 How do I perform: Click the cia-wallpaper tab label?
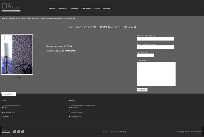point(9,94)
